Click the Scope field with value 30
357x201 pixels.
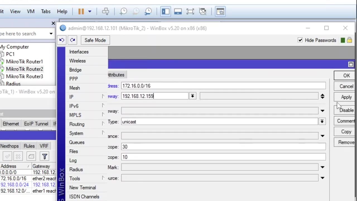click(x=223, y=147)
